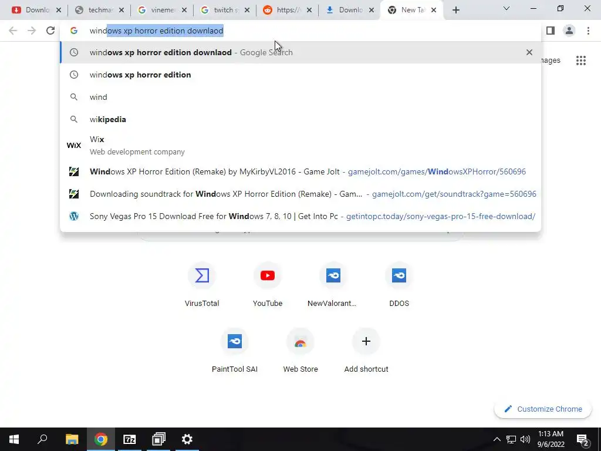Viewport: 601px width, 451px height.
Task: Open the Game Jolt Windows XP Horror Edition suggestion
Action: (x=300, y=171)
